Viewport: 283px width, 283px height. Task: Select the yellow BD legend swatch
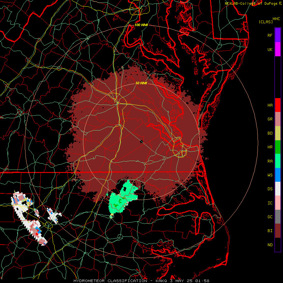[x=278, y=133]
